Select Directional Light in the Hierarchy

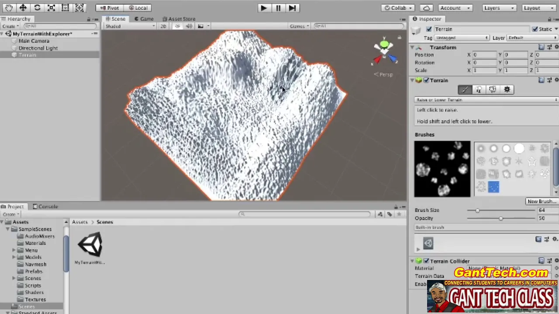click(38, 48)
